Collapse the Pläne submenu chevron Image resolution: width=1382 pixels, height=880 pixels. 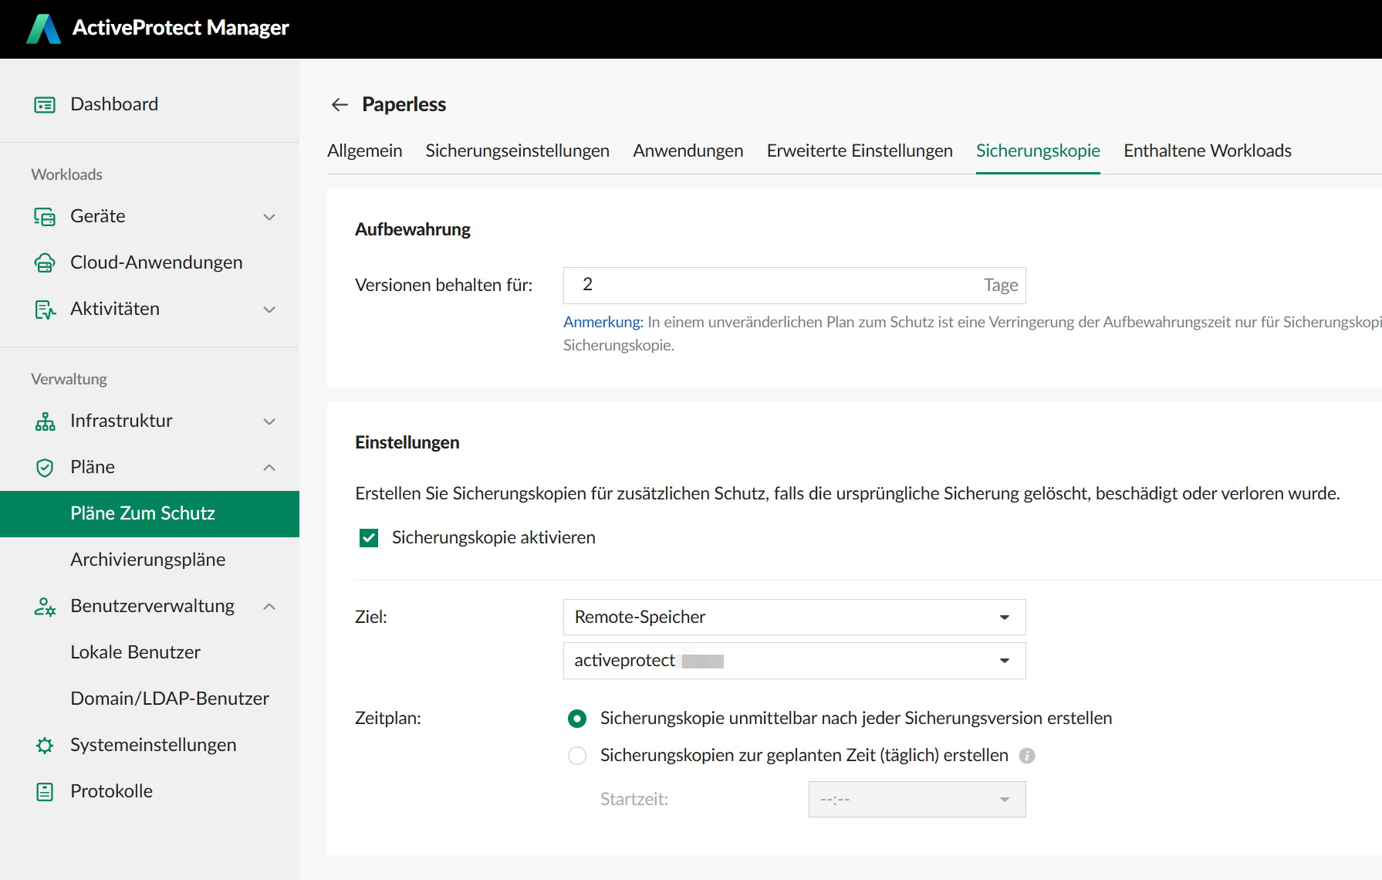coord(269,468)
